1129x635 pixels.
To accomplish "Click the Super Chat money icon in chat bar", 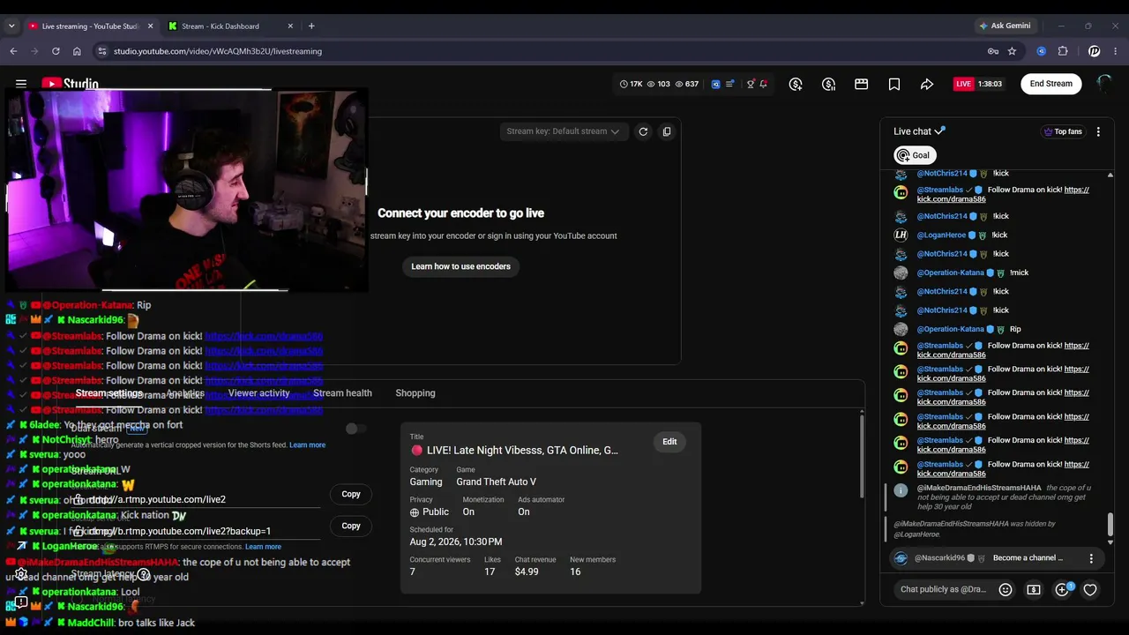I will tap(1034, 589).
